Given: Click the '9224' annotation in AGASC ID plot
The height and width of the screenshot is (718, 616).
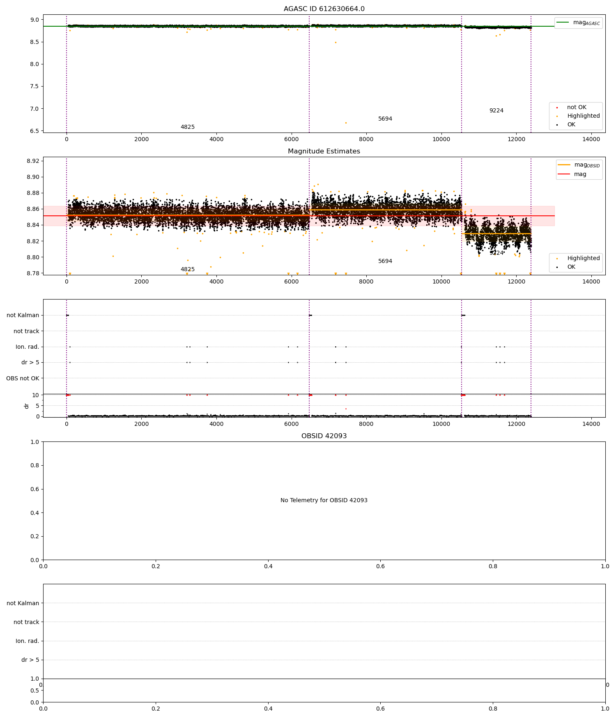Looking at the screenshot, I should coord(496,111).
